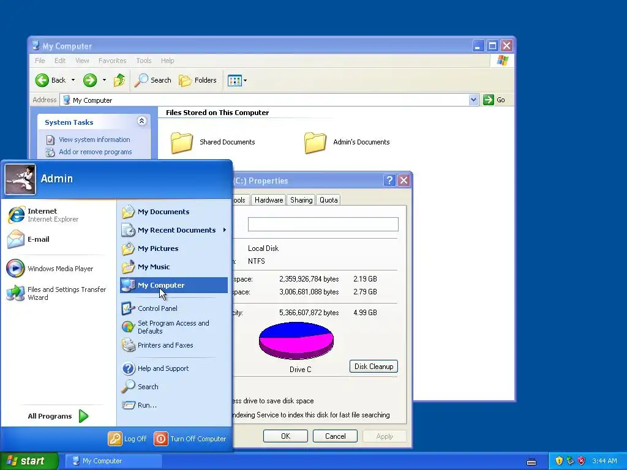
Task: Click My Computer taskbar button
Action: (x=113, y=461)
